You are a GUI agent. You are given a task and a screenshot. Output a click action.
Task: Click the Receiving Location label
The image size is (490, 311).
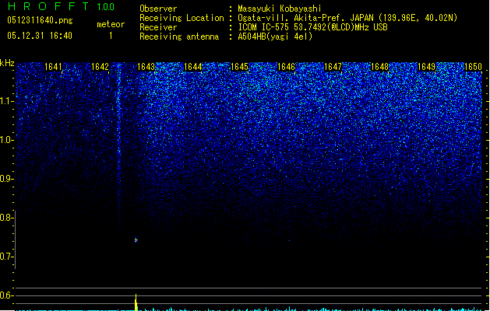pyautogui.click(x=182, y=18)
